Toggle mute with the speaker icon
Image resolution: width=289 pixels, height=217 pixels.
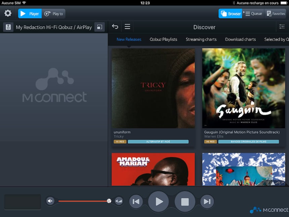tap(50, 201)
